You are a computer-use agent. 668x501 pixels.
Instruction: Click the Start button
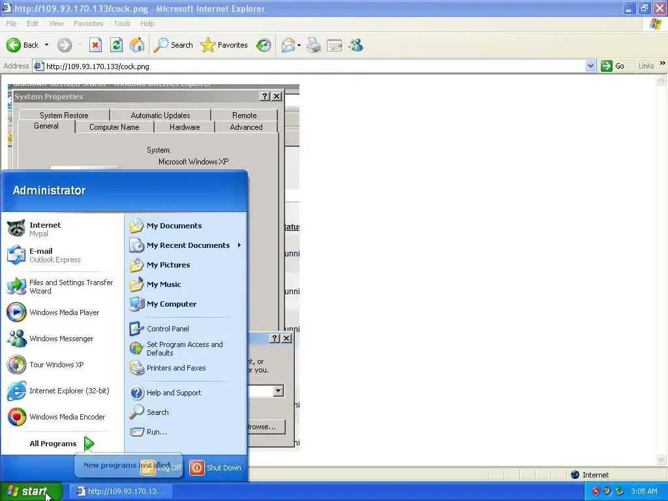tap(31, 491)
